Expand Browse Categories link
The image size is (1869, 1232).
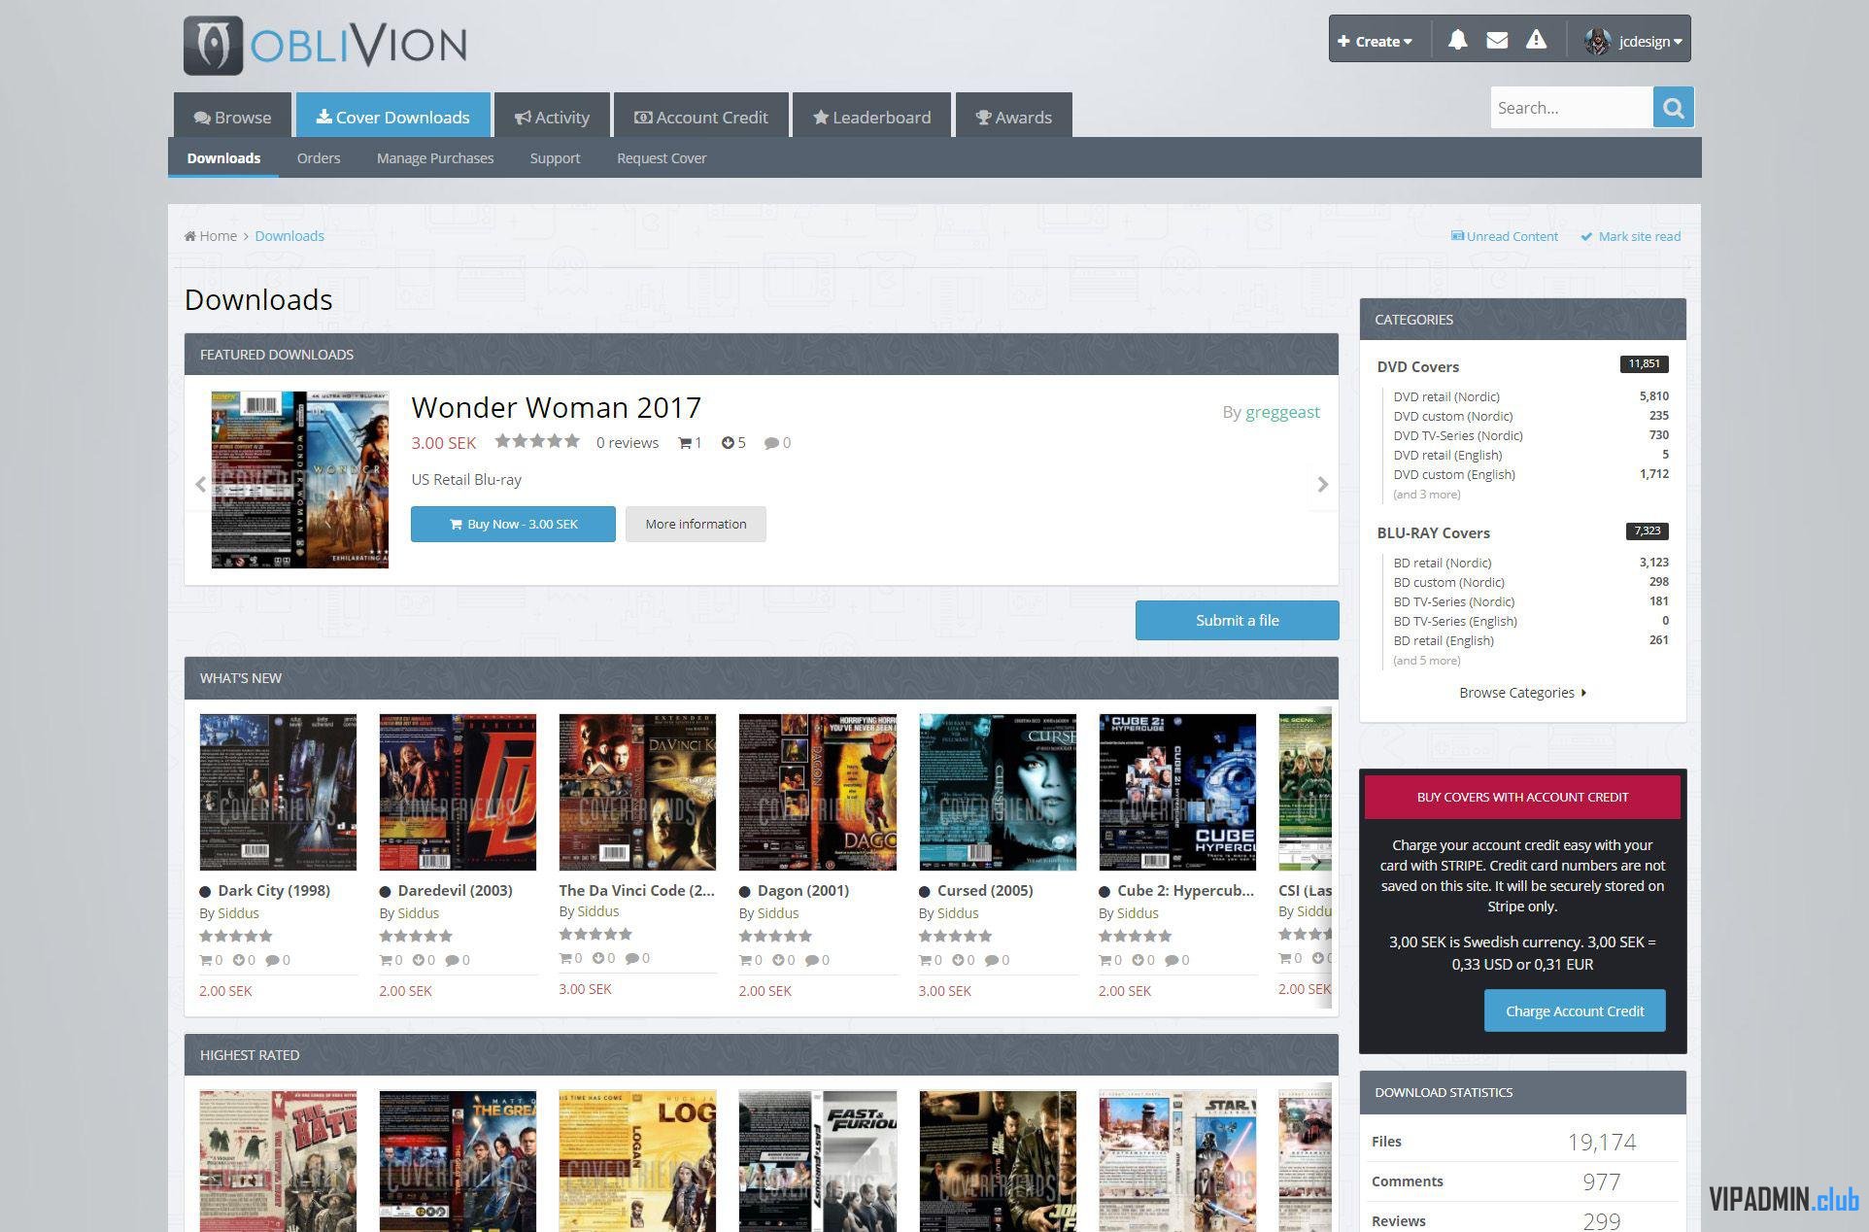click(1522, 693)
